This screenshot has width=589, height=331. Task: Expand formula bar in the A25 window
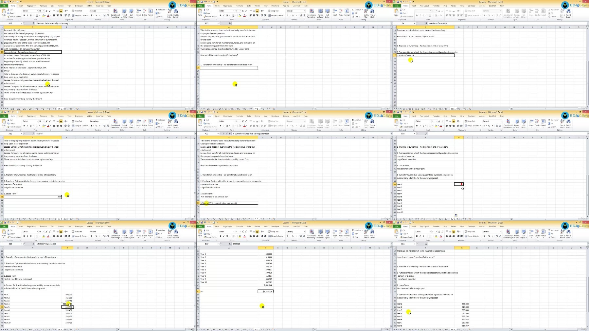[391, 23]
